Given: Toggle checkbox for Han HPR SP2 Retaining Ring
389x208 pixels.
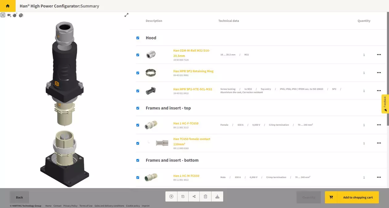Looking at the screenshot, I should tap(138, 73).
